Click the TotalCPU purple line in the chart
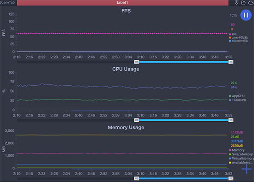 (122, 86)
